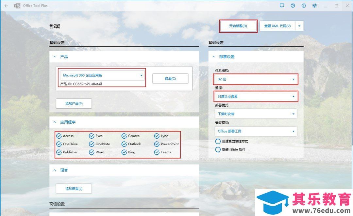Uncheck the Outlook application
The image size is (353, 216).
(x=124, y=144)
